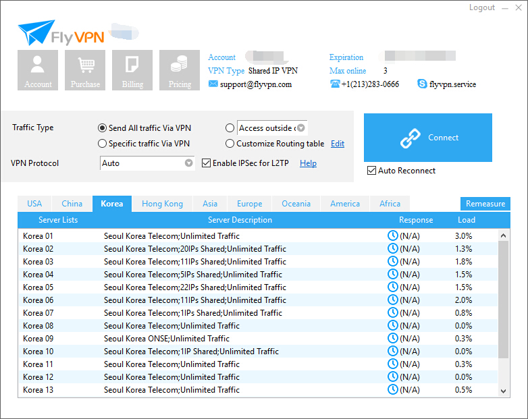The width and height of the screenshot is (528, 419).
Task: Click Logout at the top
Action: (482, 7)
